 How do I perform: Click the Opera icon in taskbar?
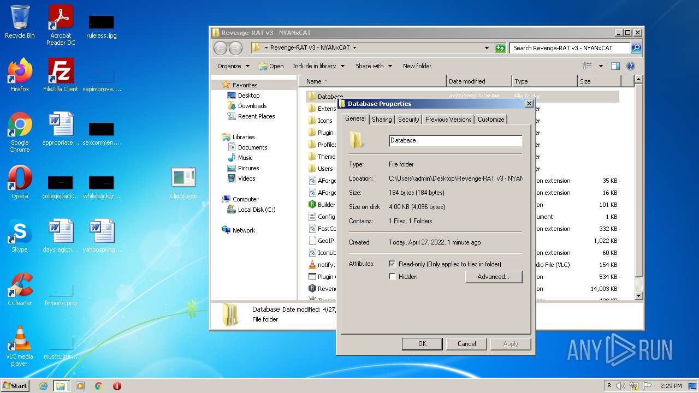[x=117, y=386]
